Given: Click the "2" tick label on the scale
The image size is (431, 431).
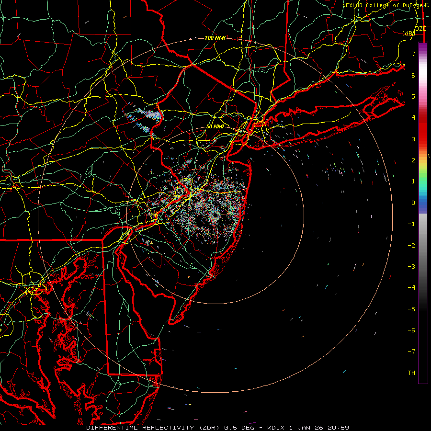Looking at the screenshot, I should [413, 160].
